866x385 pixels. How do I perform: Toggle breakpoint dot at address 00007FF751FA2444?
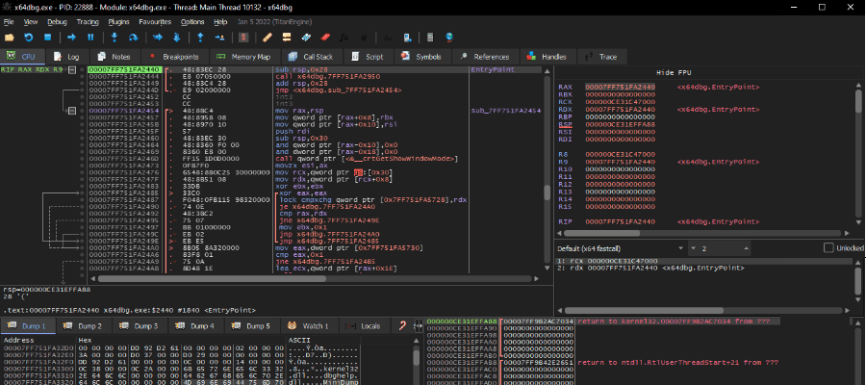pos(82,76)
